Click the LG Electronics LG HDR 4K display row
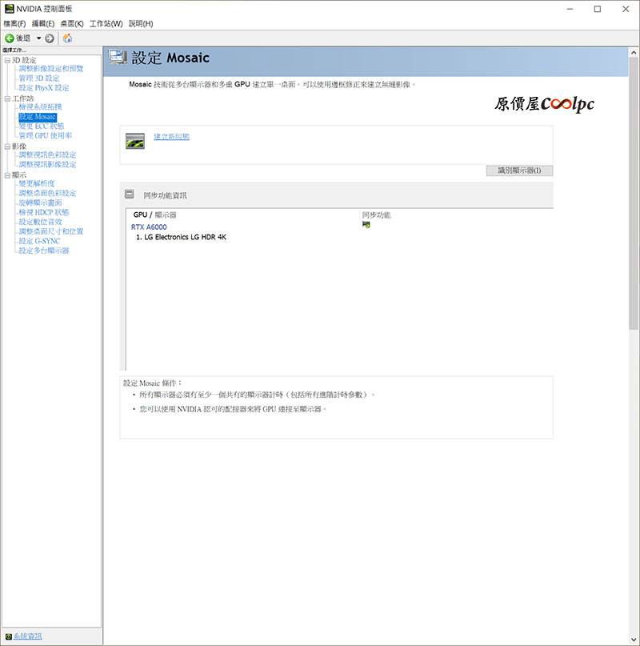640x646 pixels. [x=182, y=237]
